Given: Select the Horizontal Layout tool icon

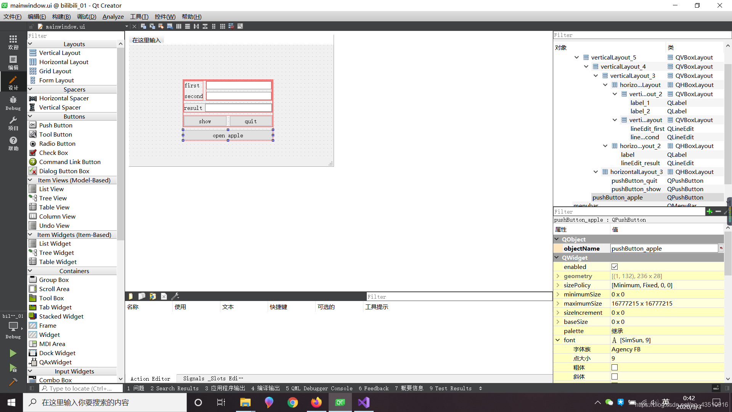Looking at the screenshot, I should click(33, 61).
